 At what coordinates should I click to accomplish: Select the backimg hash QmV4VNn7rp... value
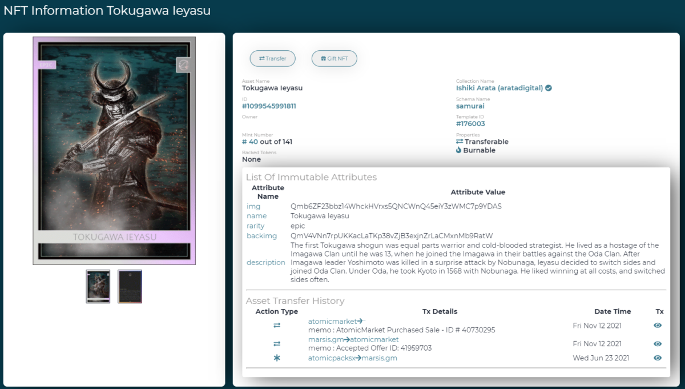(392, 236)
